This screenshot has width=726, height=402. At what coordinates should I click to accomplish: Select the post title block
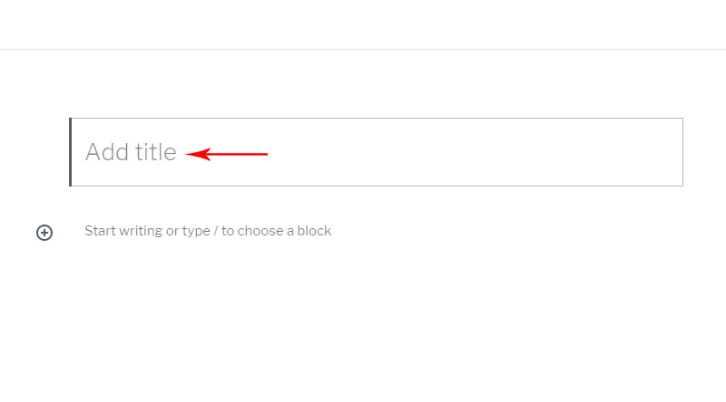(377, 152)
